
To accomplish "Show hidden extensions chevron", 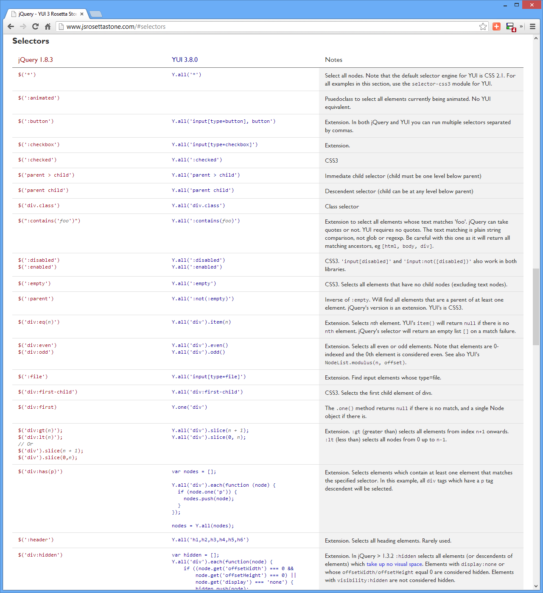I will tap(521, 26).
